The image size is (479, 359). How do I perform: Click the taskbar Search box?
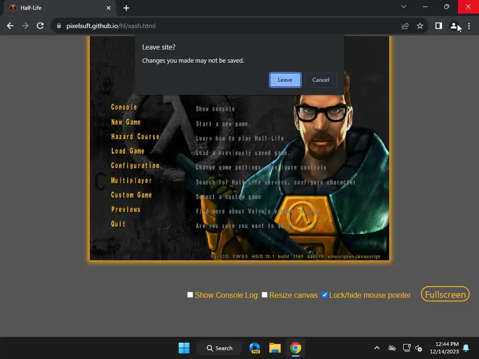tap(219, 348)
